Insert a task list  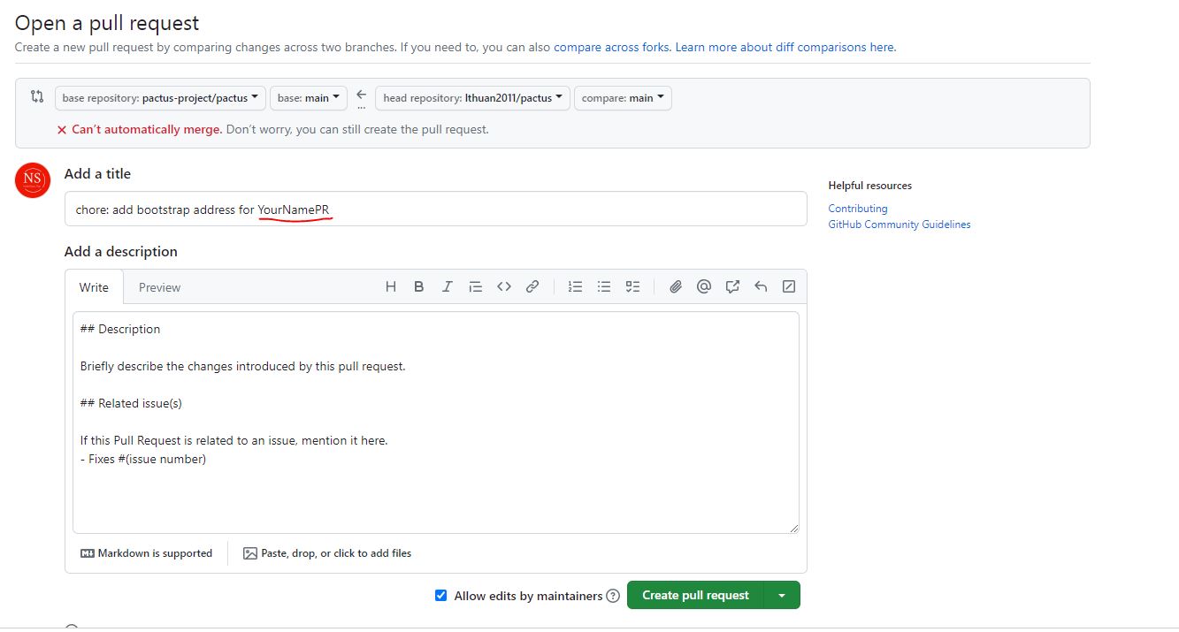(632, 286)
